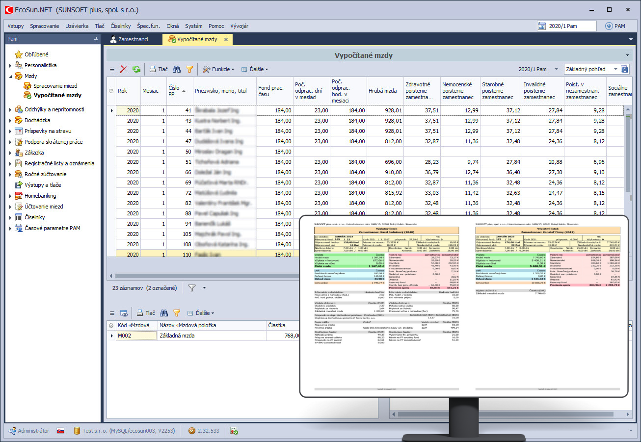Click the funnel icon beside 23 záznamov
Image resolution: width=641 pixels, height=442 pixels.
pyautogui.click(x=192, y=288)
